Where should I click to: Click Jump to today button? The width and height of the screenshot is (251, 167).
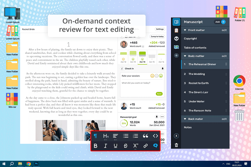point(157,37)
